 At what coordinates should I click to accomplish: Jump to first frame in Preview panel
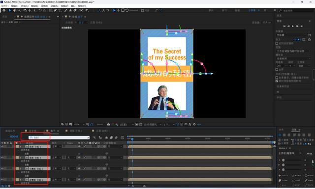(284, 26)
